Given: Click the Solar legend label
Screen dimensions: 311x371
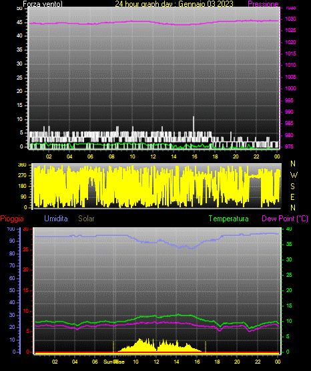Looking at the screenshot, I should (86, 219).
